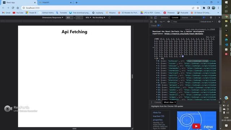Expand the 0: bulbasaur object entry

tap(157, 61)
